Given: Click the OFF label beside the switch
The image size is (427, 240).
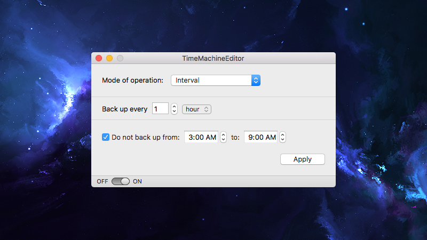Looking at the screenshot, I should tap(102, 181).
